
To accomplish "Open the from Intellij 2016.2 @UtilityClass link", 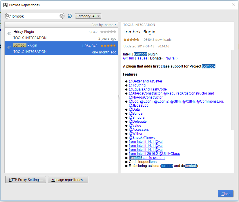I will click(x=154, y=154).
